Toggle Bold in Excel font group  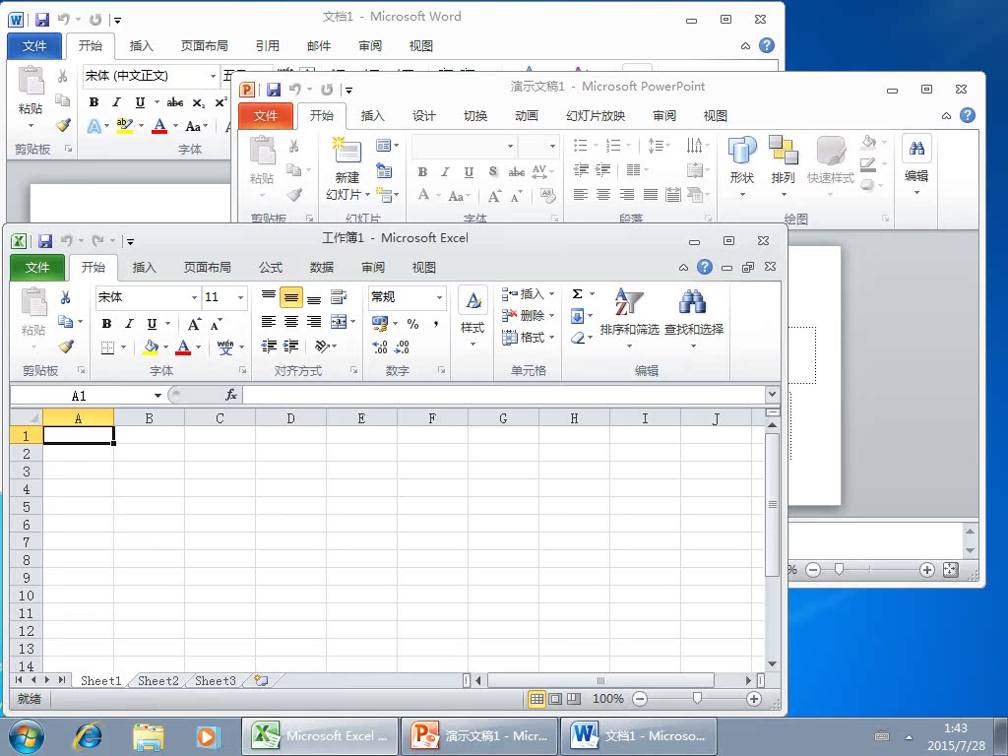106,323
